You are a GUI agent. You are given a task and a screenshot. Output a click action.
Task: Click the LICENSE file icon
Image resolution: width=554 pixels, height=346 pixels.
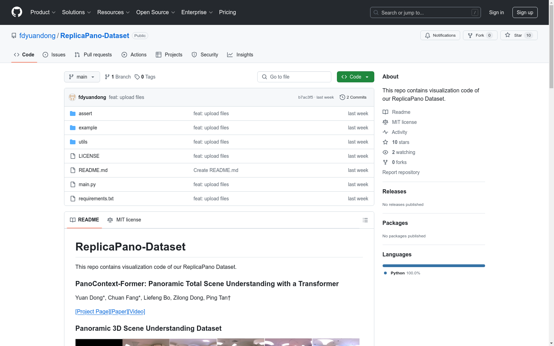click(x=73, y=156)
